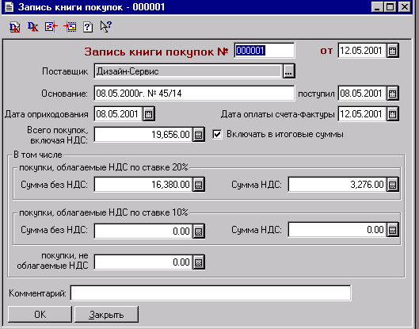Open the Поставщик selection via ellipsis button

tap(288, 71)
